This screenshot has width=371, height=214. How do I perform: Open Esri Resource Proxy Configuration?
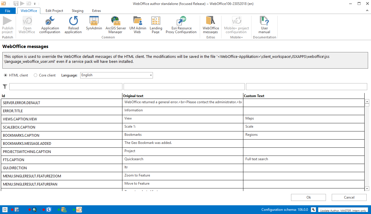tap(181, 25)
